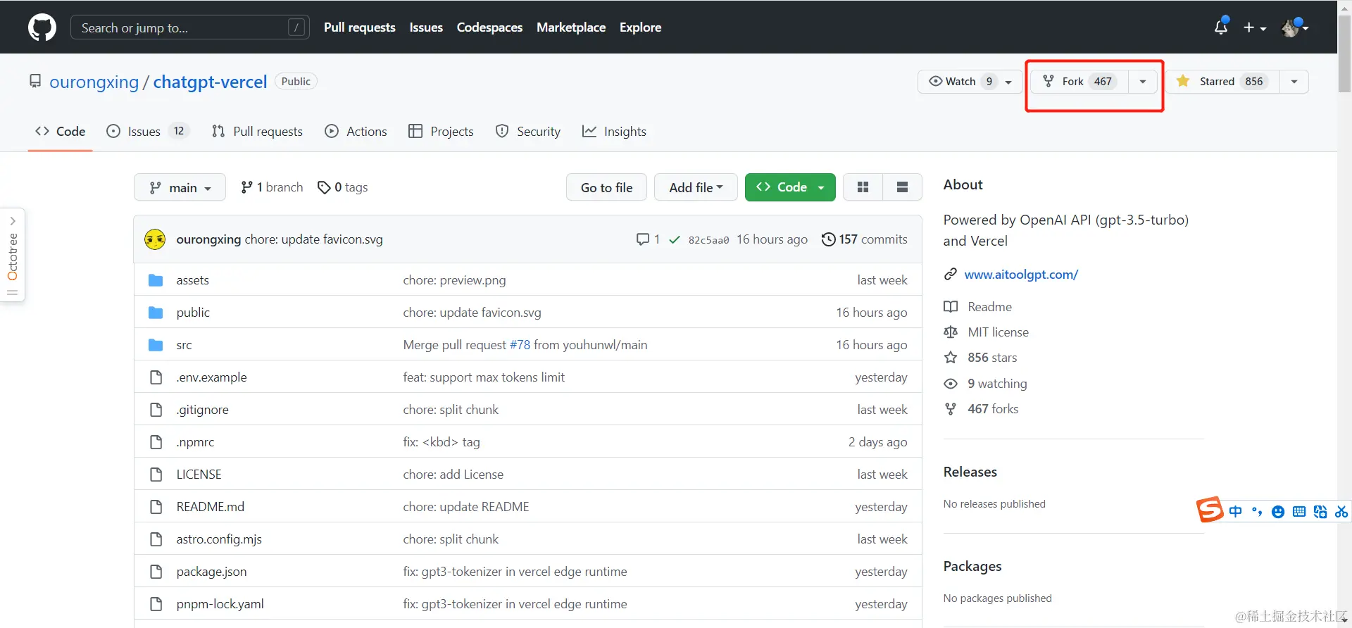Click Go to file button
1352x628 pixels.
coord(606,187)
